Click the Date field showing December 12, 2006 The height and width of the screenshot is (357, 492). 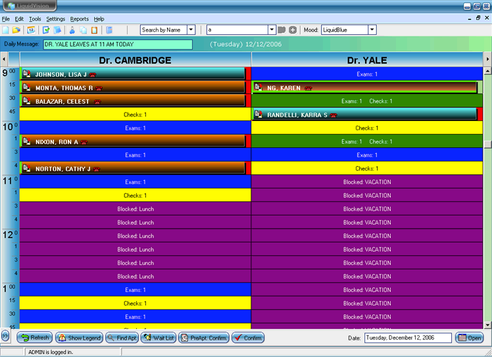(x=408, y=338)
